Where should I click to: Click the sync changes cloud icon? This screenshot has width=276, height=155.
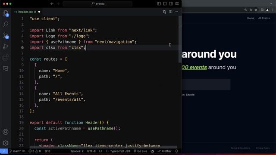pos(24,151)
